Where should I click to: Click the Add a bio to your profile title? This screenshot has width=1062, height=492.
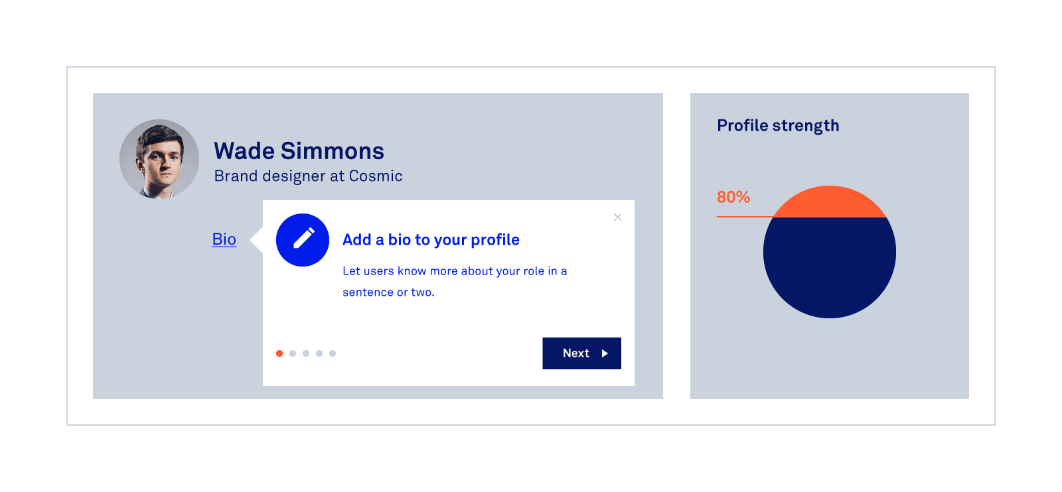[431, 240]
